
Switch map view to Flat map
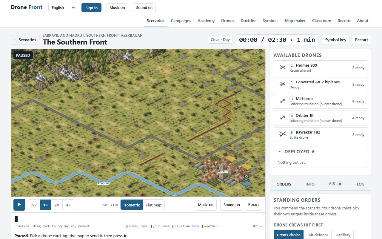pos(154,205)
